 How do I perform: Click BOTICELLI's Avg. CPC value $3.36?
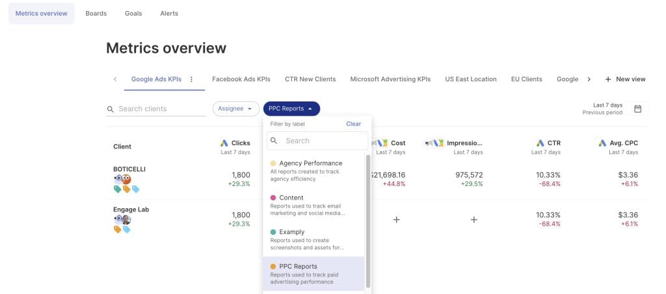coord(628,175)
